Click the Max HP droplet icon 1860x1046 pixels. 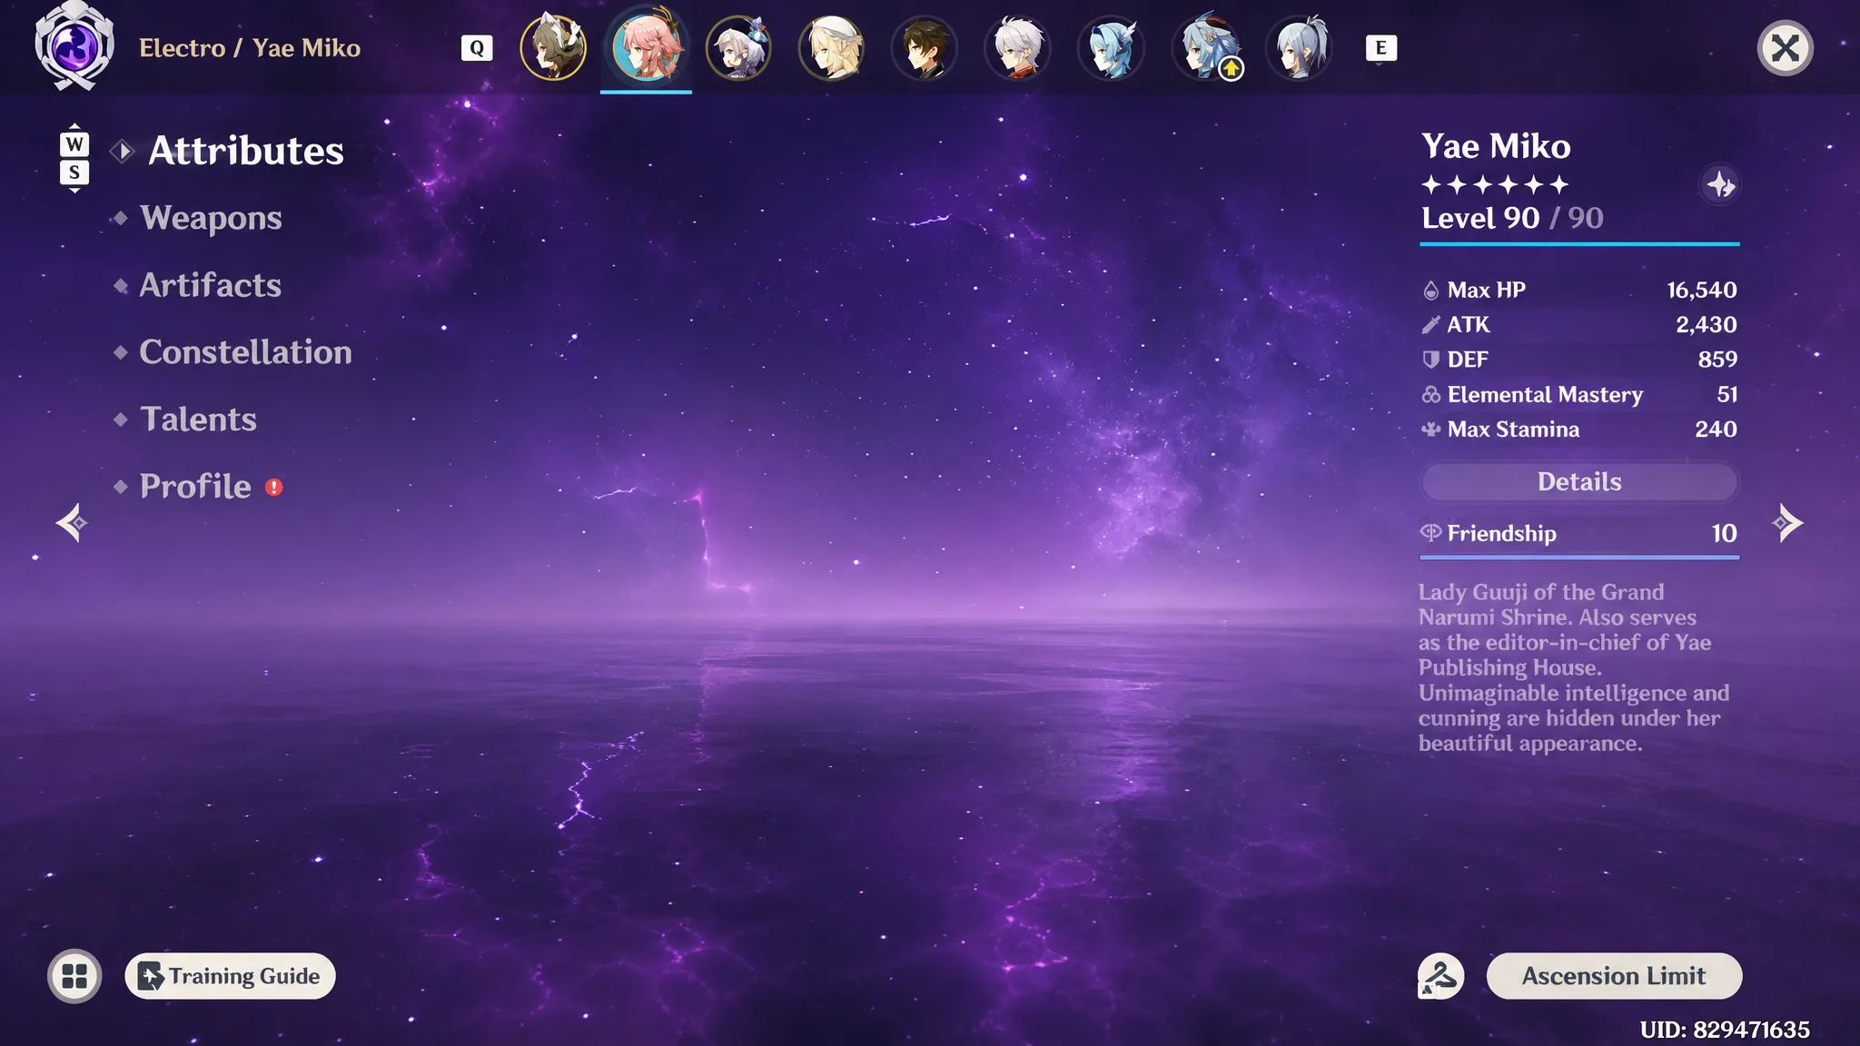click(x=1430, y=291)
